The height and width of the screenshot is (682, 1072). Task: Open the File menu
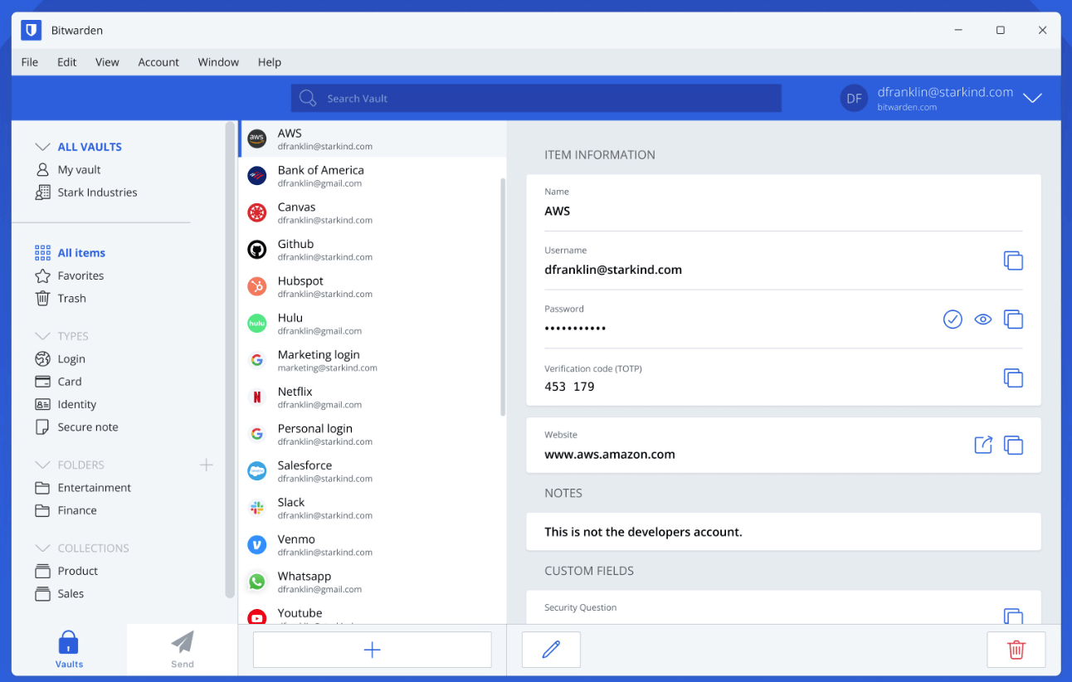pos(30,62)
